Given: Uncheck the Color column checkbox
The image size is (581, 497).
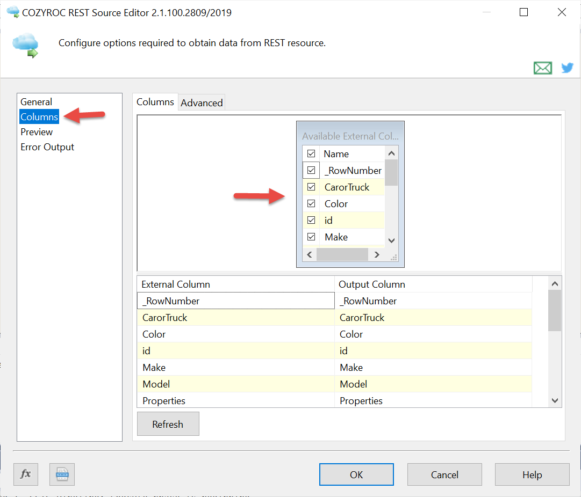Looking at the screenshot, I should 311,203.
